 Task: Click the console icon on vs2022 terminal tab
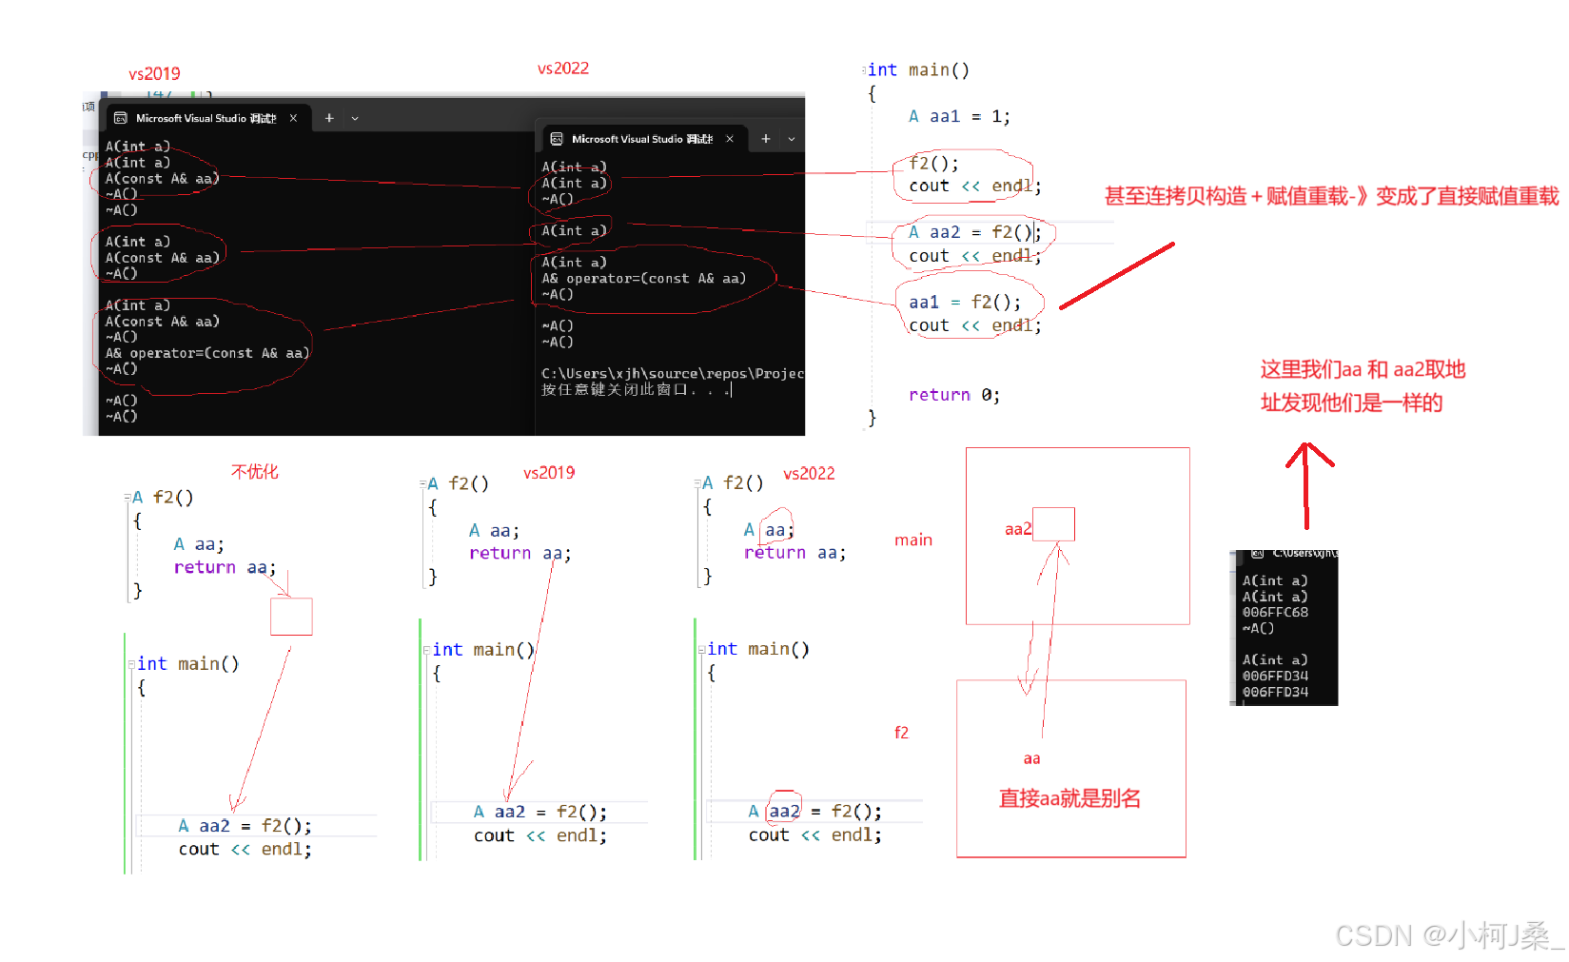point(557,139)
